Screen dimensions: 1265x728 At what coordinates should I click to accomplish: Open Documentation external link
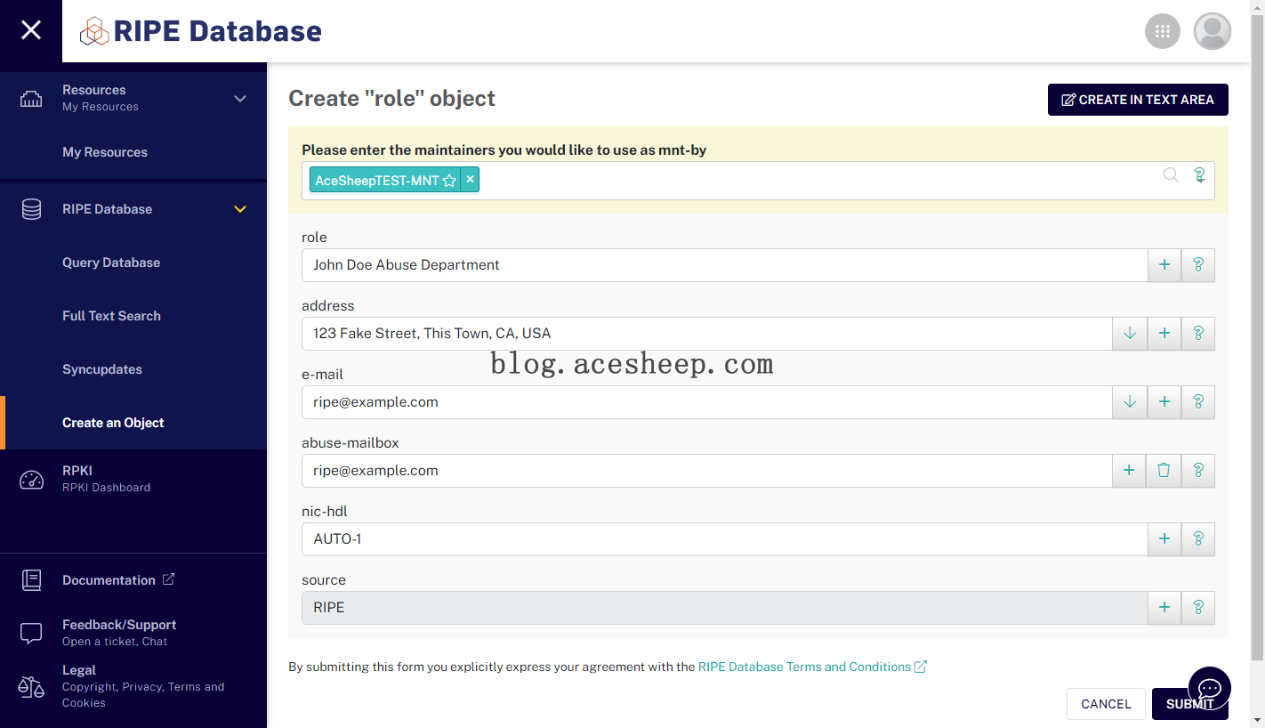tap(118, 580)
